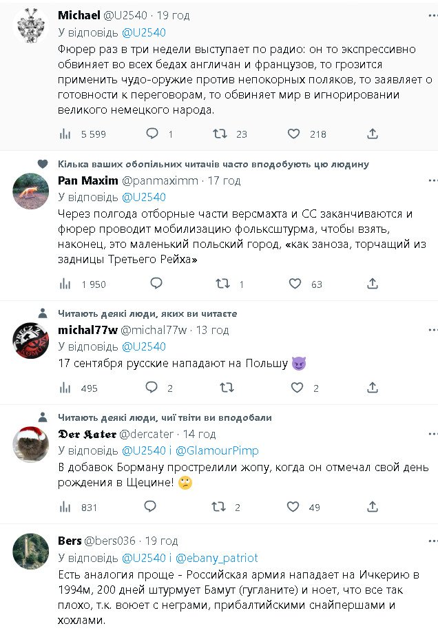View analytics of Pan Maxim's tweet (1 950)
The width and height of the screenshot is (438, 635).
coord(65,284)
